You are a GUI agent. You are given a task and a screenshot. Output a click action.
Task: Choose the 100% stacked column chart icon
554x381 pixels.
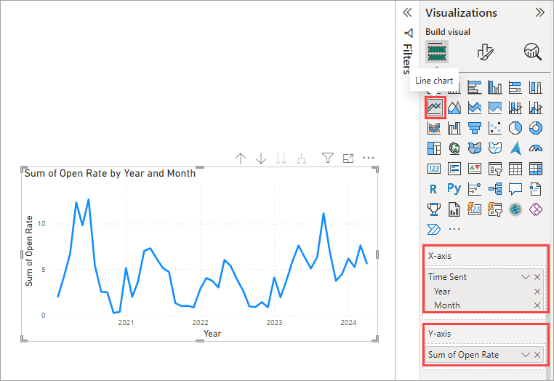point(536,87)
